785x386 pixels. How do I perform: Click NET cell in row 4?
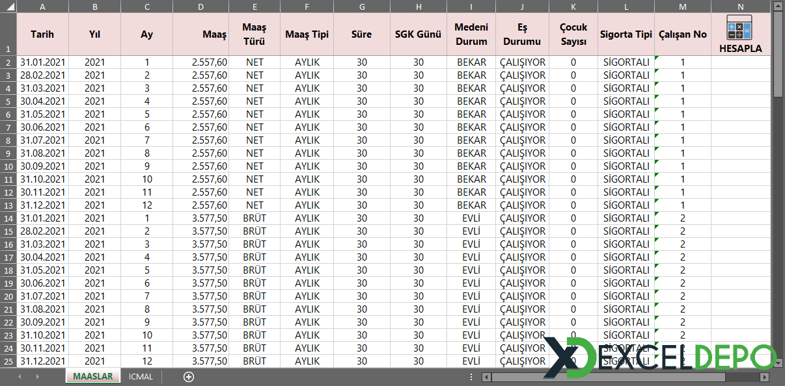255,88
